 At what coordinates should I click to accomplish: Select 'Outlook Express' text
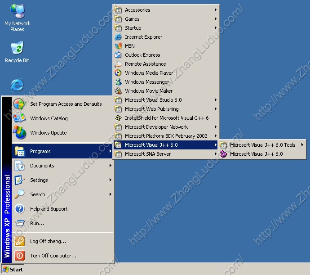coord(142,55)
